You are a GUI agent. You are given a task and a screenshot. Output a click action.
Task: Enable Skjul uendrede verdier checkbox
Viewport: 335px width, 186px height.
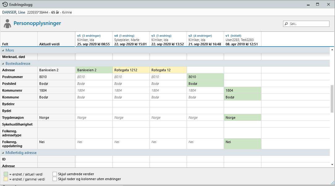click(55, 174)
